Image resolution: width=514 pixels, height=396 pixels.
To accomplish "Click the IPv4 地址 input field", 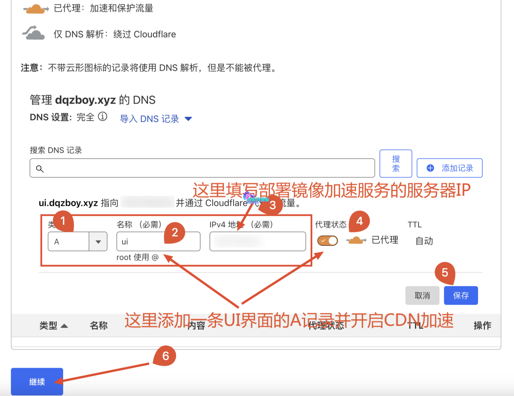I will pyautogui.click(x=257, y=241).
